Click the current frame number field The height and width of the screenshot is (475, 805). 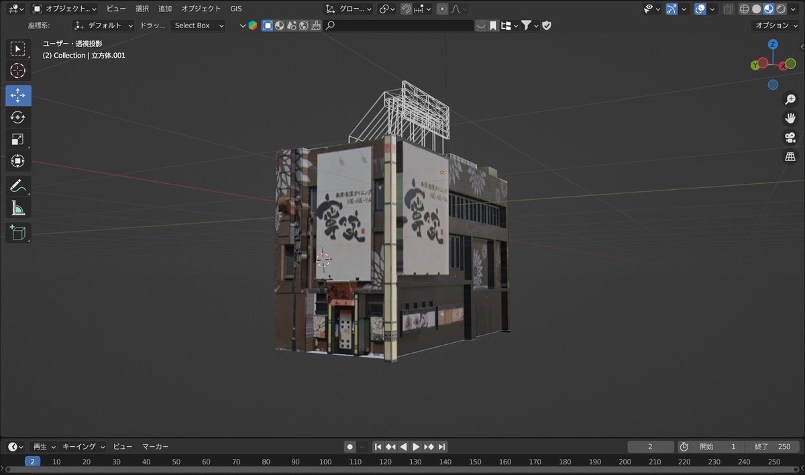coord(650,447)
